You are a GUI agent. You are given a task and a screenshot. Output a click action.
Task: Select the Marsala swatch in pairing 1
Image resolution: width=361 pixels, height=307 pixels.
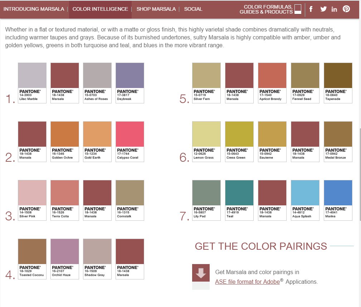point(65,83)
